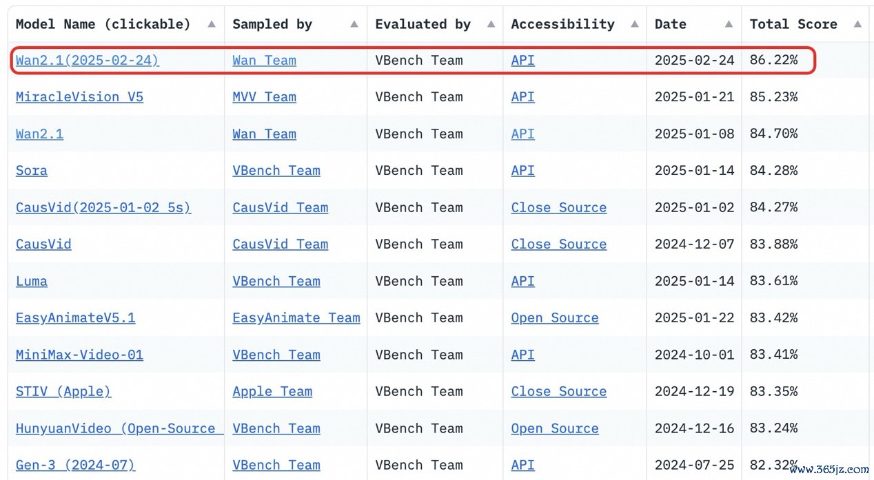Sort by Date column arrow
The height and width of the screenshot is (480, 874).
point(729,24)
